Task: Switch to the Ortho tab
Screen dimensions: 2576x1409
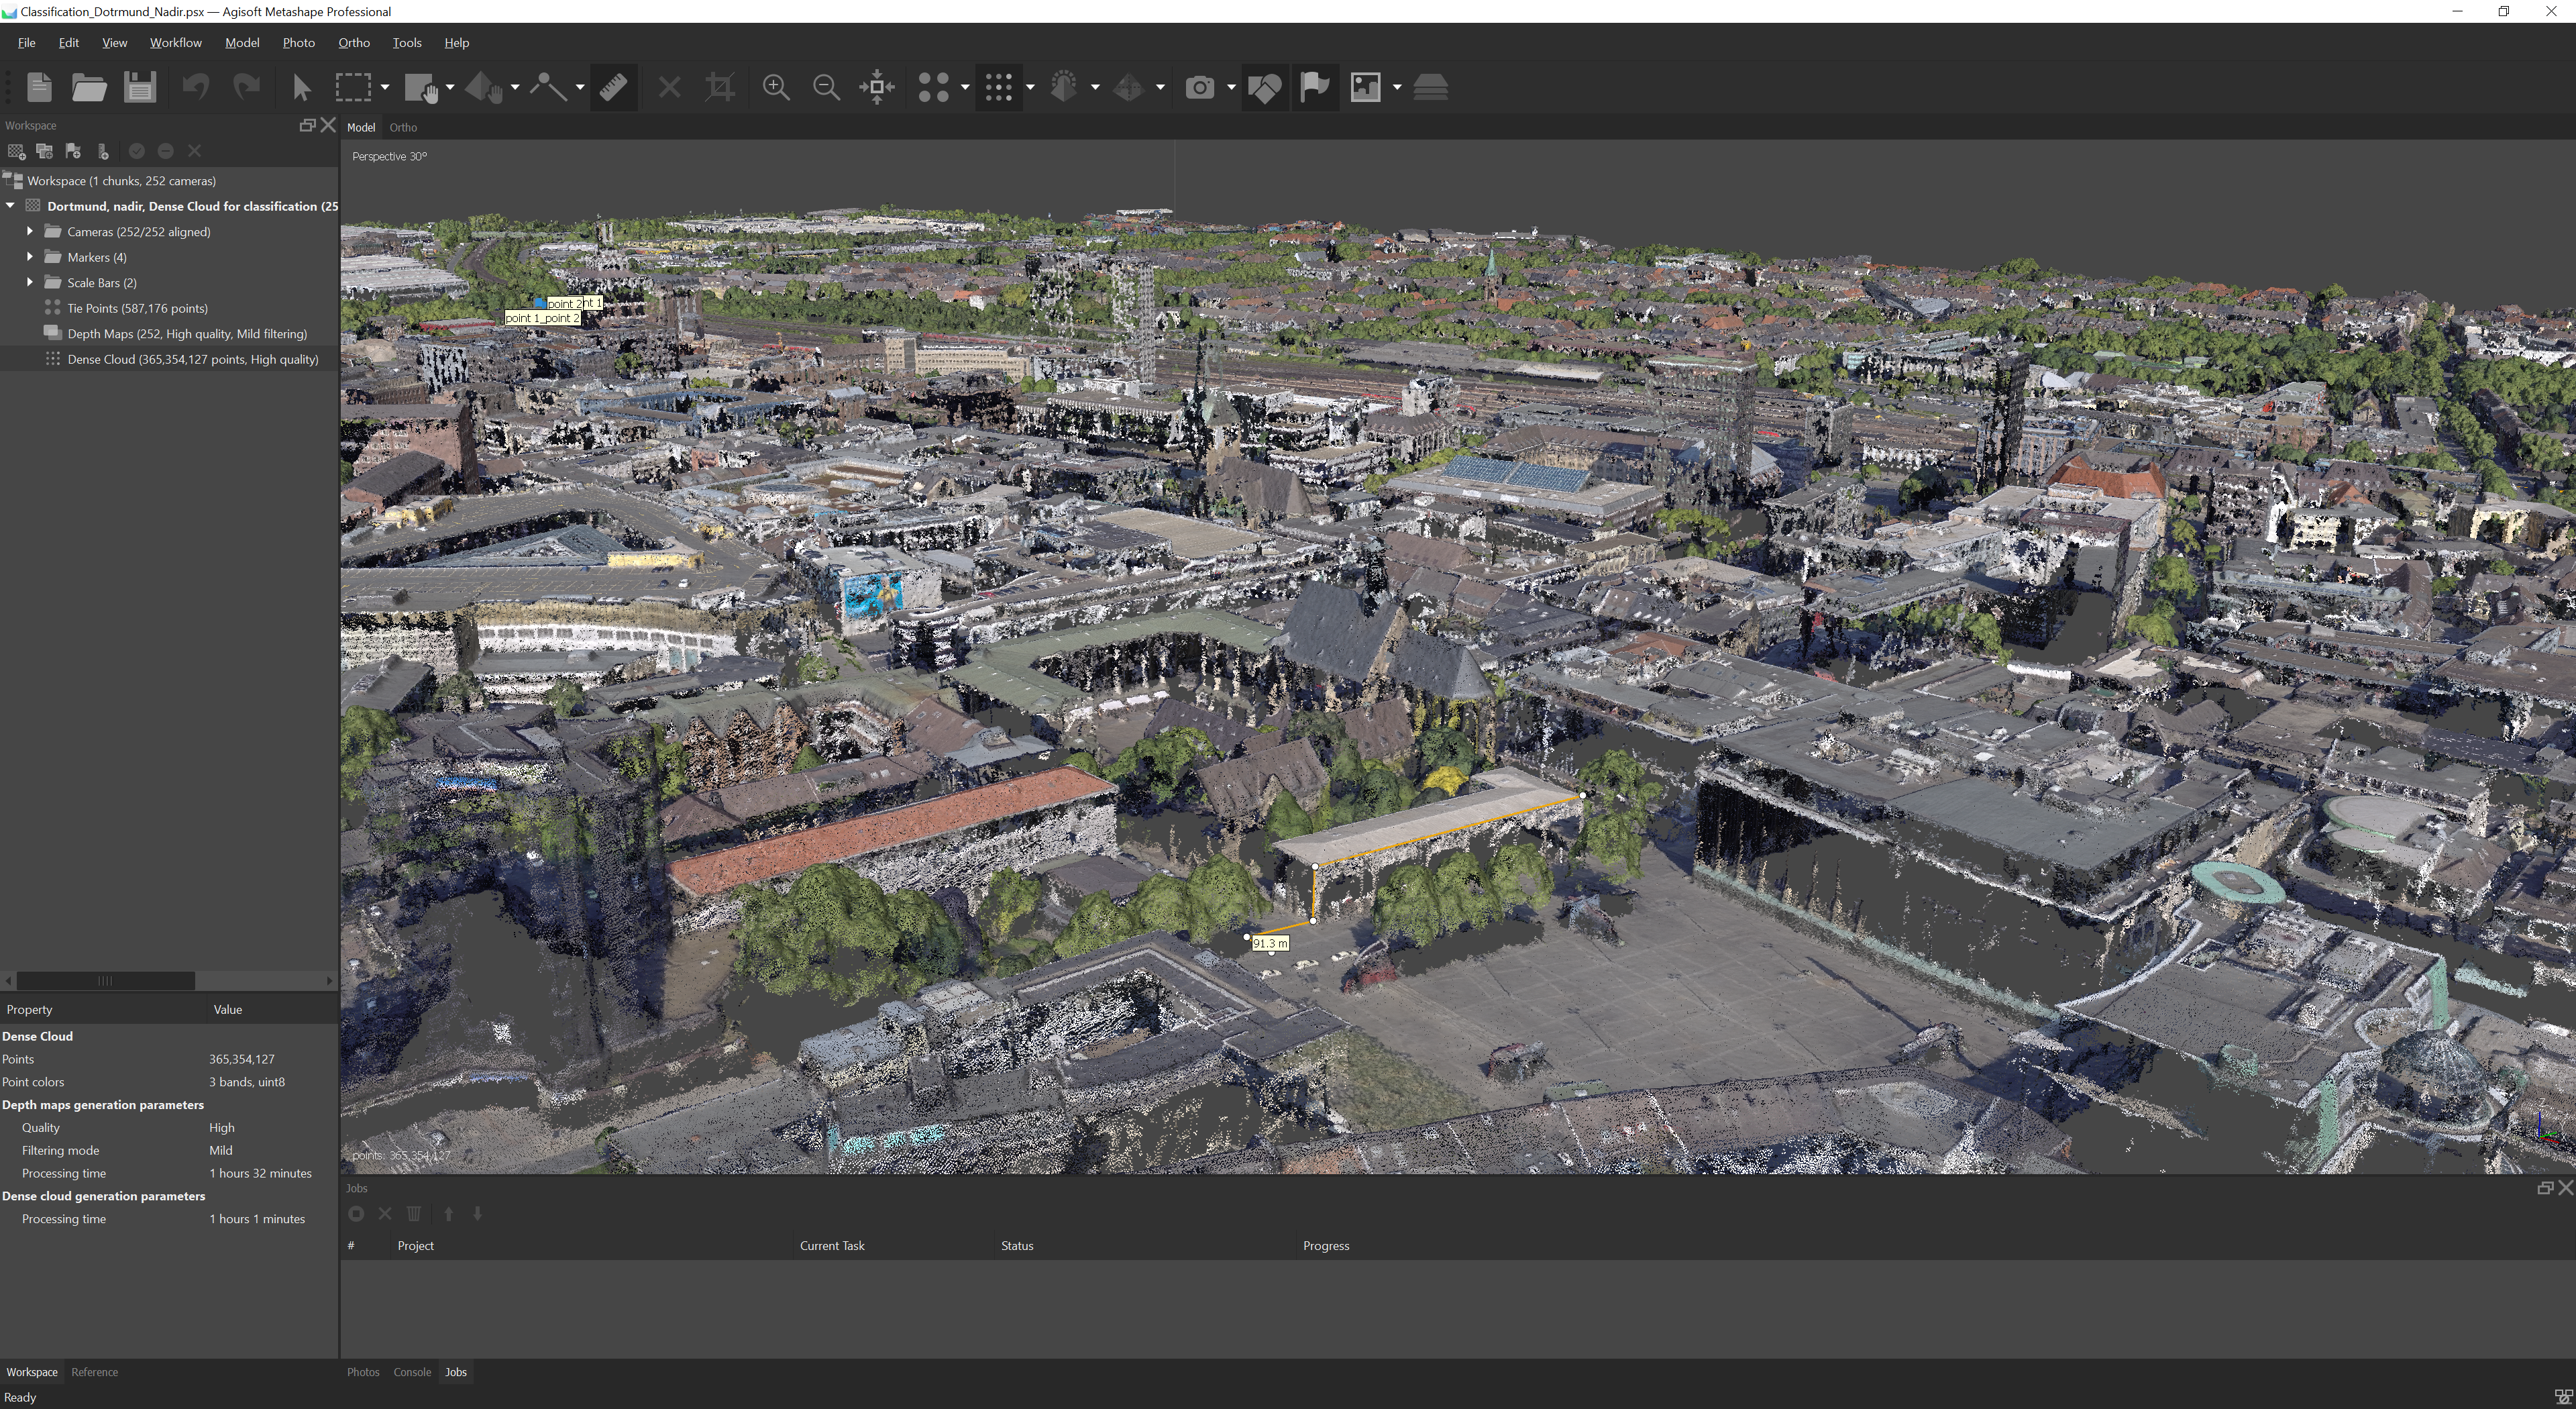Action: click(403, 127)
